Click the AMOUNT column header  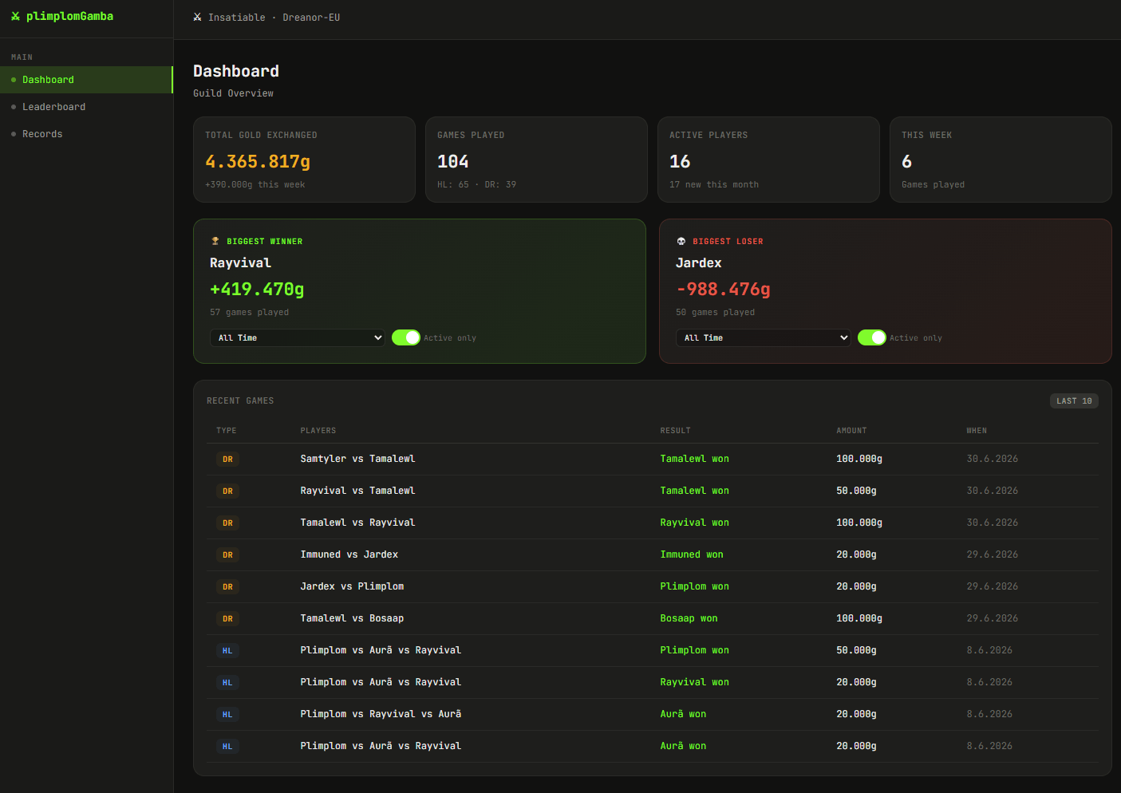[851, 431]
